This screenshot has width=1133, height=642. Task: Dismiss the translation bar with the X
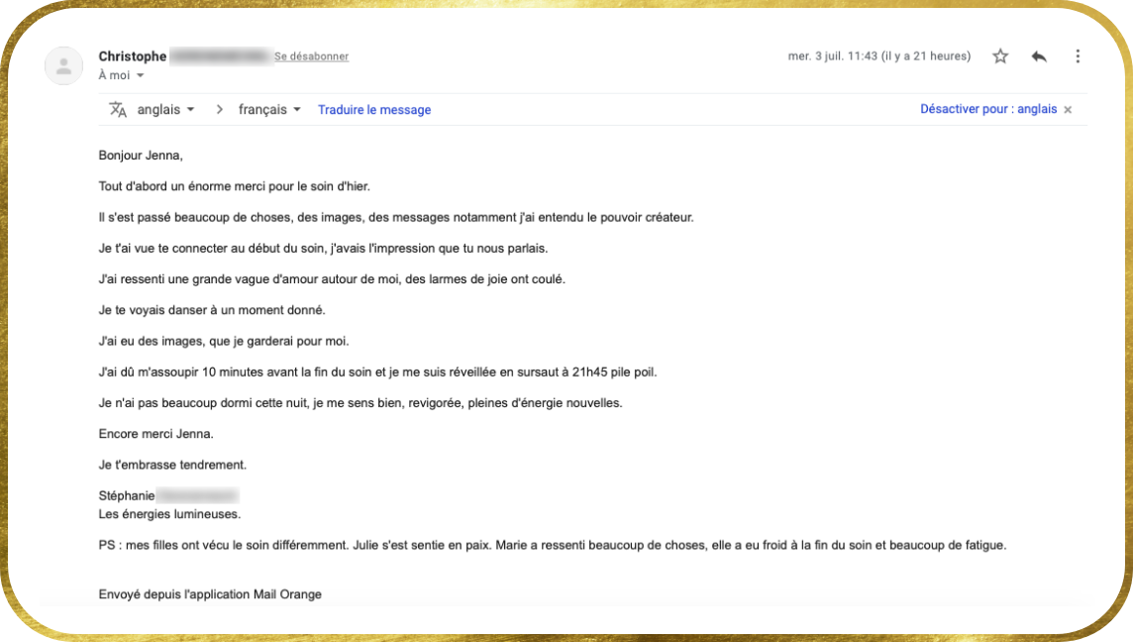pyautogui.click(x=1068, y=110)
